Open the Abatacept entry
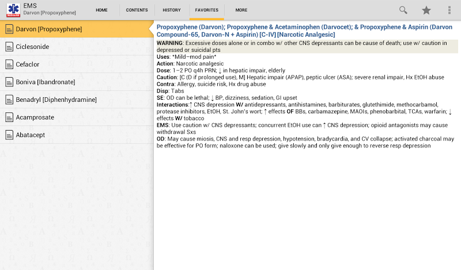461x270 pixels. [x=77, y=135]
